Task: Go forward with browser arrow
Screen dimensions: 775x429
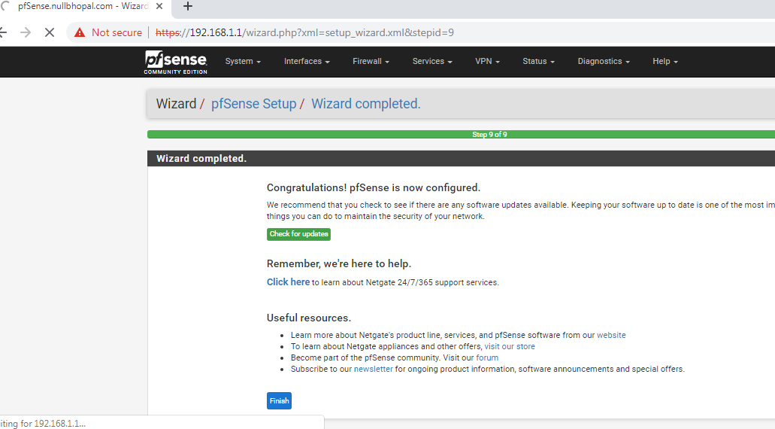Action: (x=26, y=32)
